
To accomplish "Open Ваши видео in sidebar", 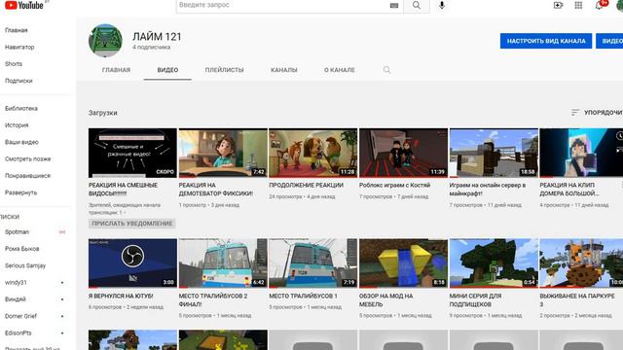I will 21,142.
